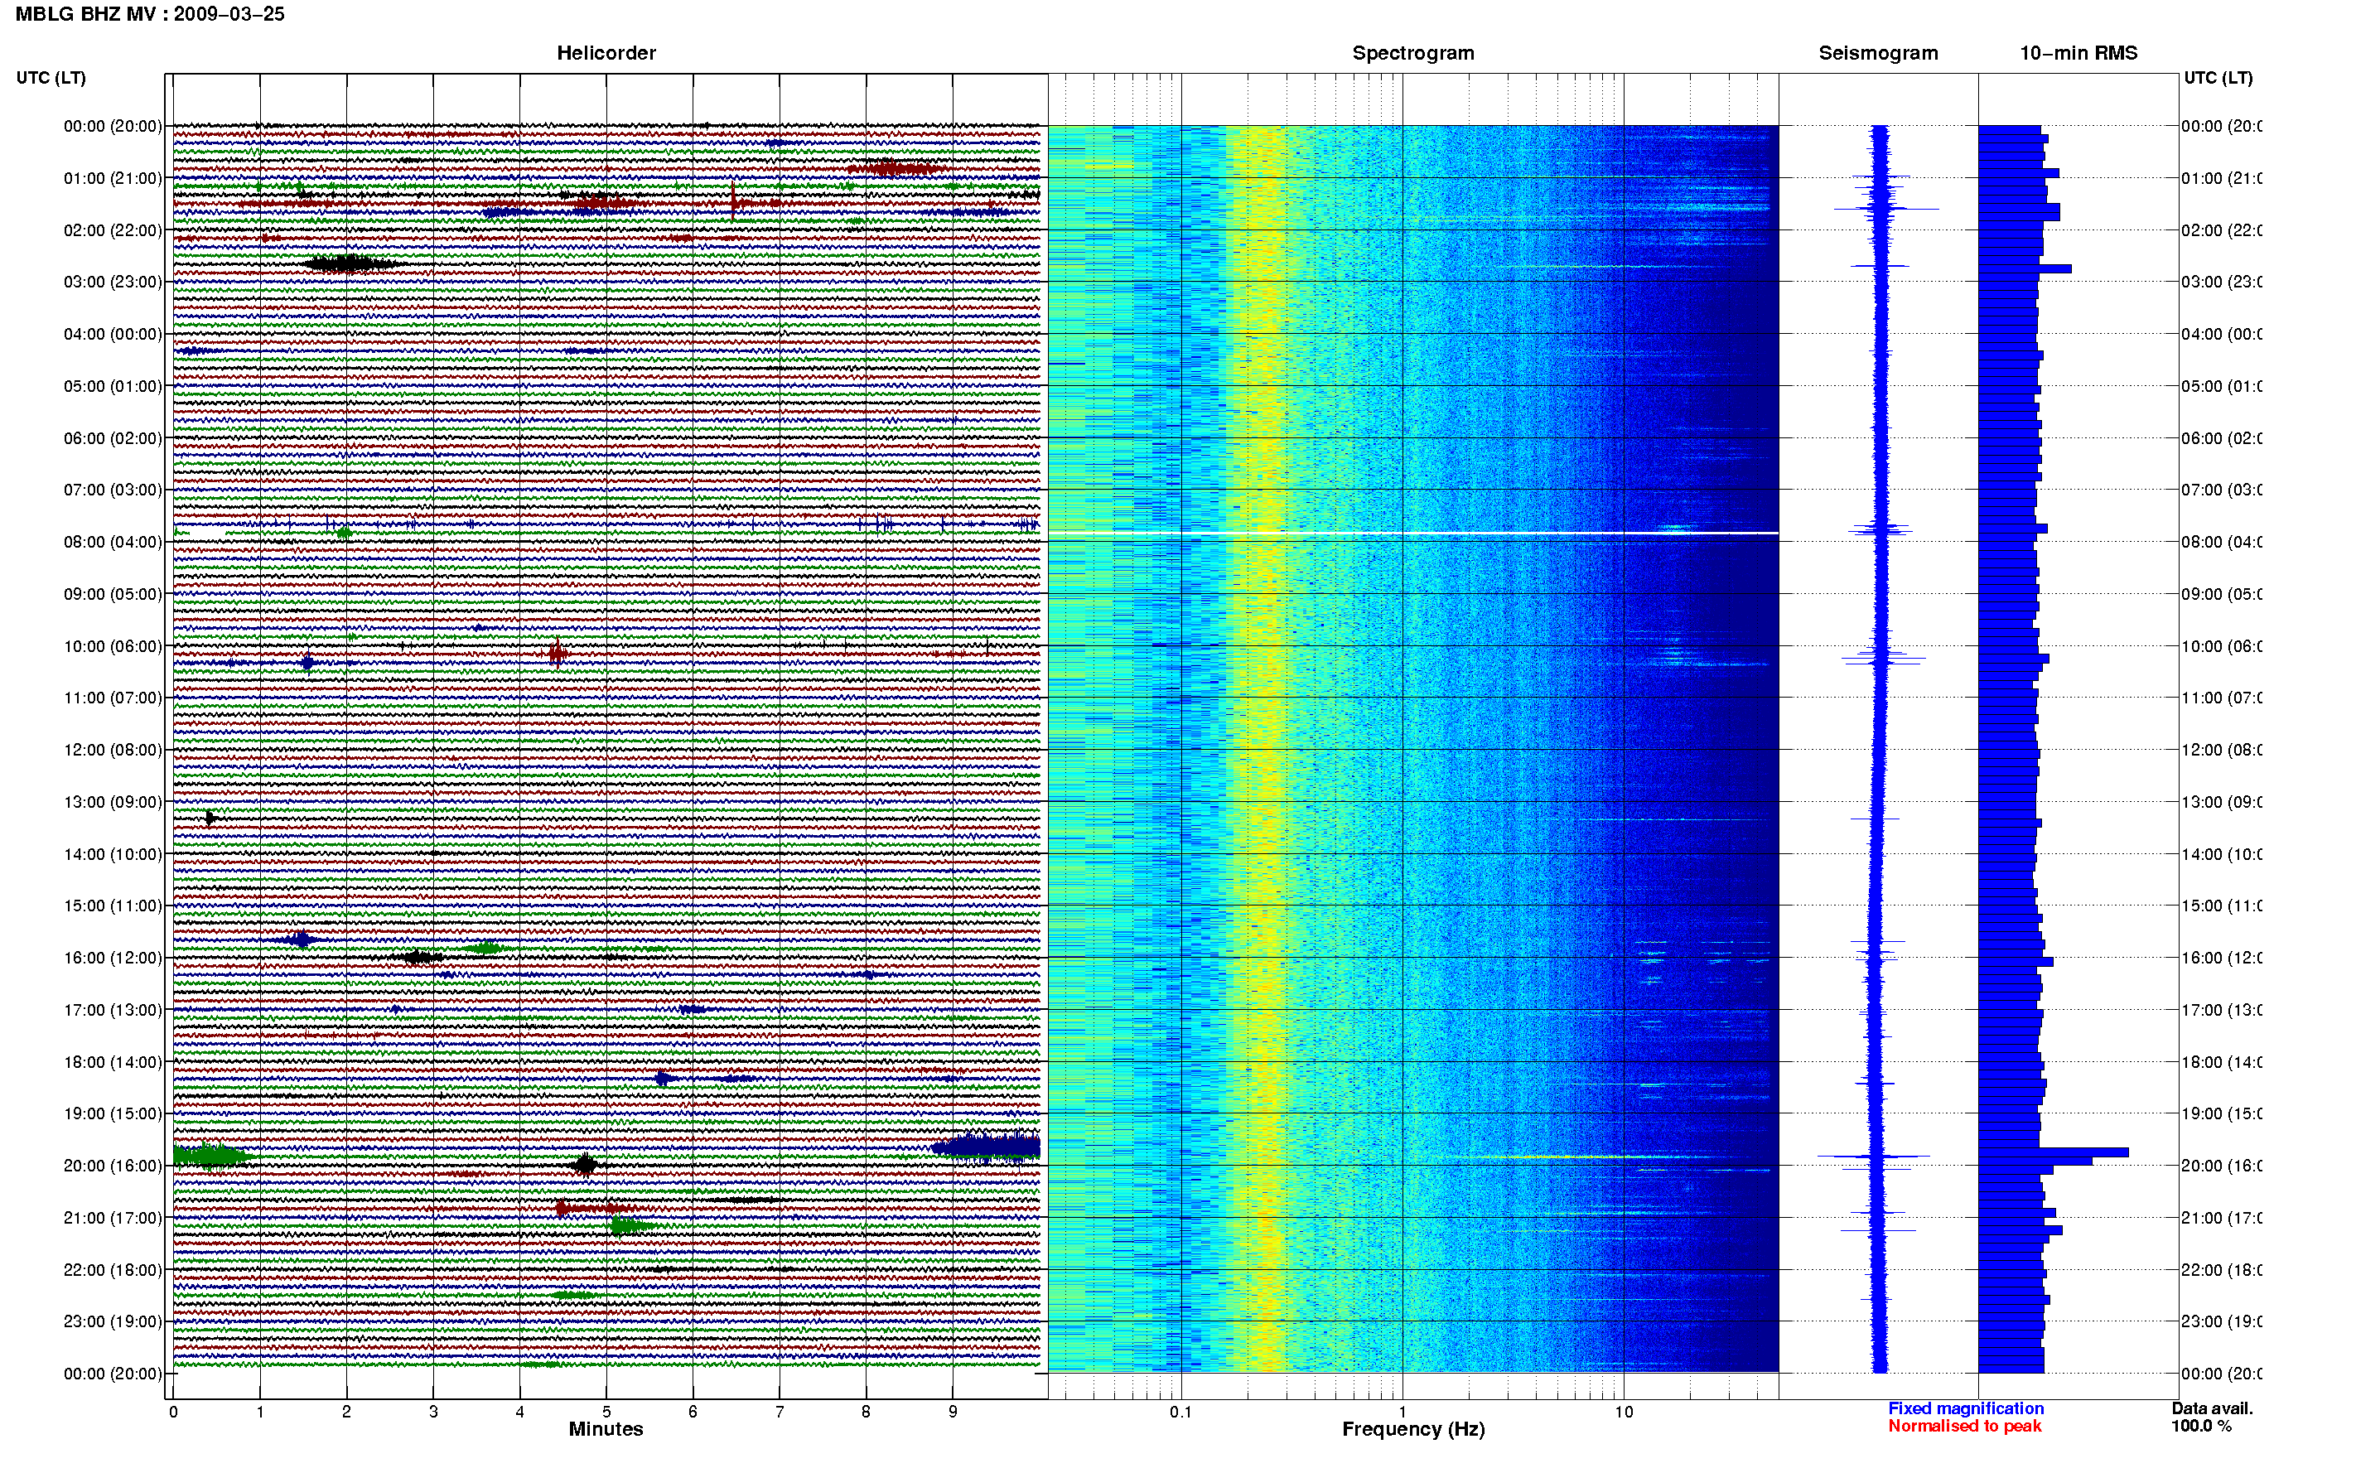Click frequency tick label '0.1'

click(1180, 1412)
